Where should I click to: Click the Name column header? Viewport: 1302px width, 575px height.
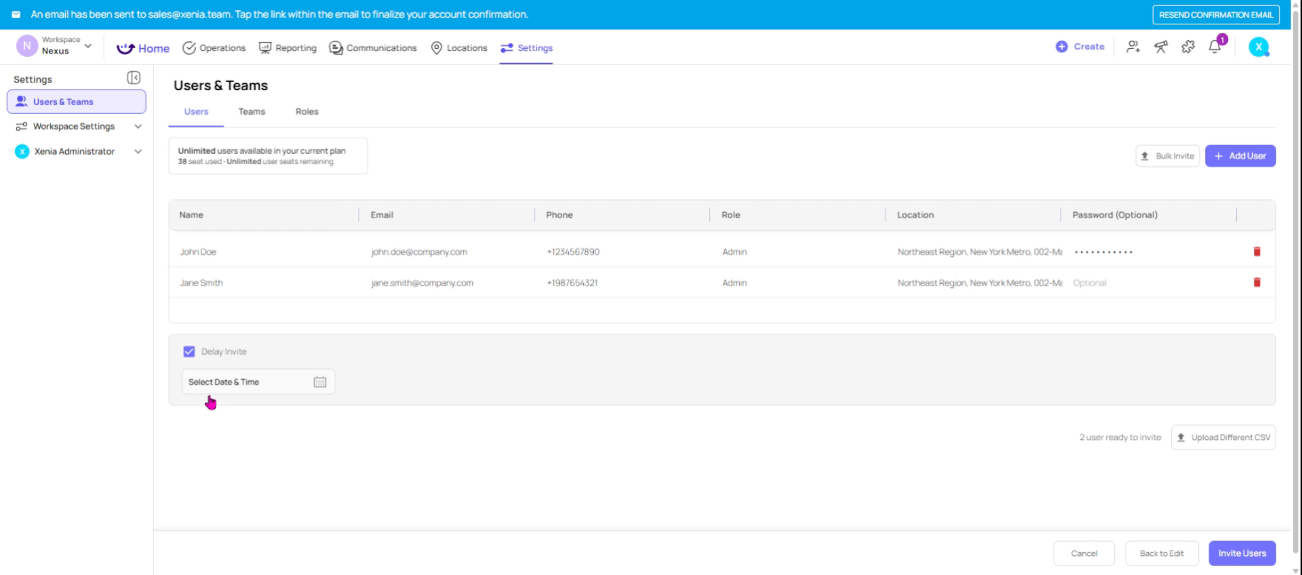[x=191, y=215]
